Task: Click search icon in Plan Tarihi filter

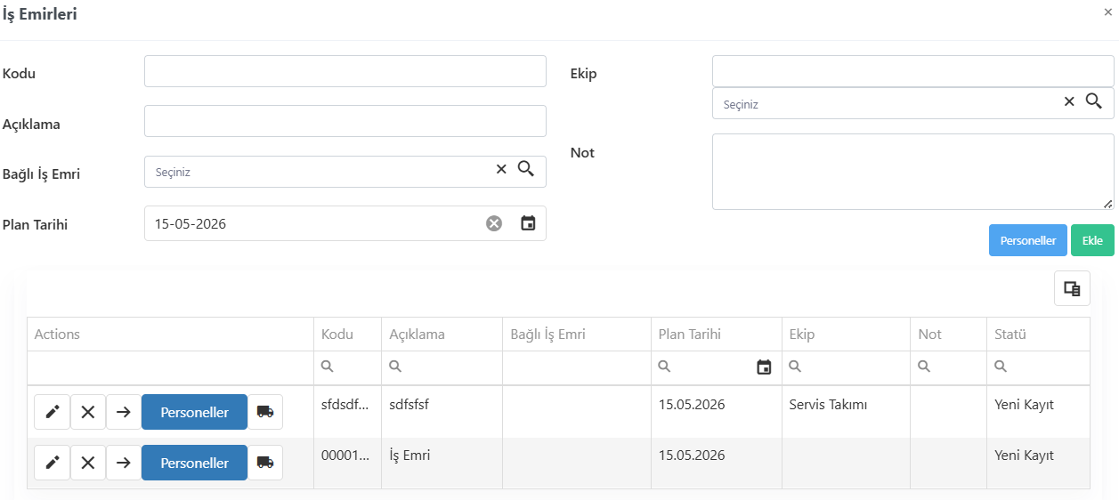Action: tap(664, 367)
